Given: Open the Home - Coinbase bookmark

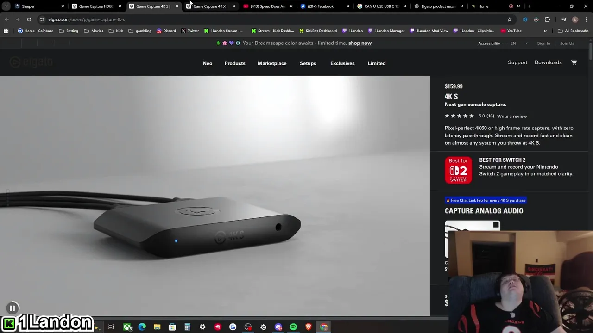Looking at the screenshot, I should tap(35, 31).
